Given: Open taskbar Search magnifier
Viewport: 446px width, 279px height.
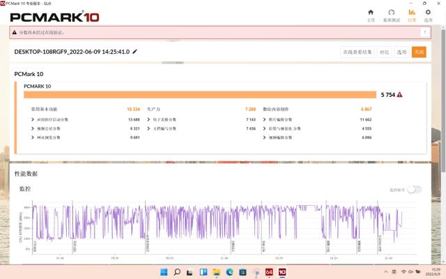Looking at the screenshot, I should pos(177,272).
